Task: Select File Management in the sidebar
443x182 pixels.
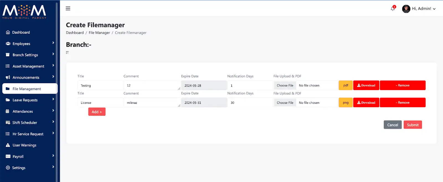Action: pyautogui.click(x=30, y=89)
